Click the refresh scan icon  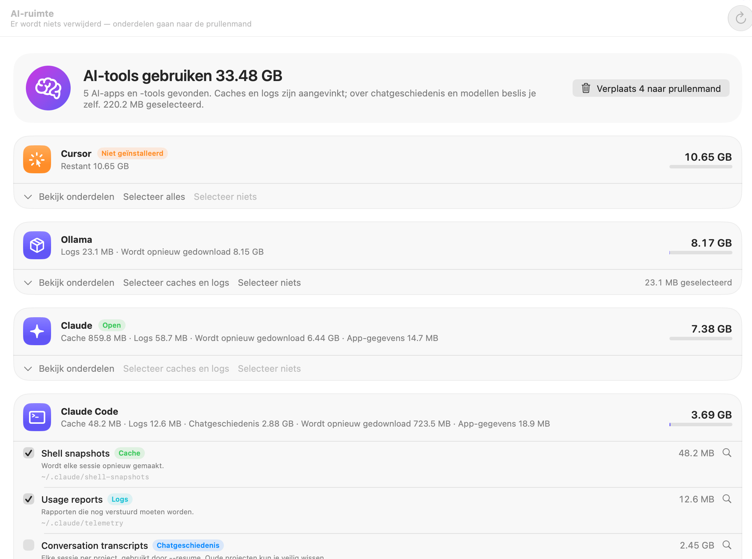pos(740,18)
